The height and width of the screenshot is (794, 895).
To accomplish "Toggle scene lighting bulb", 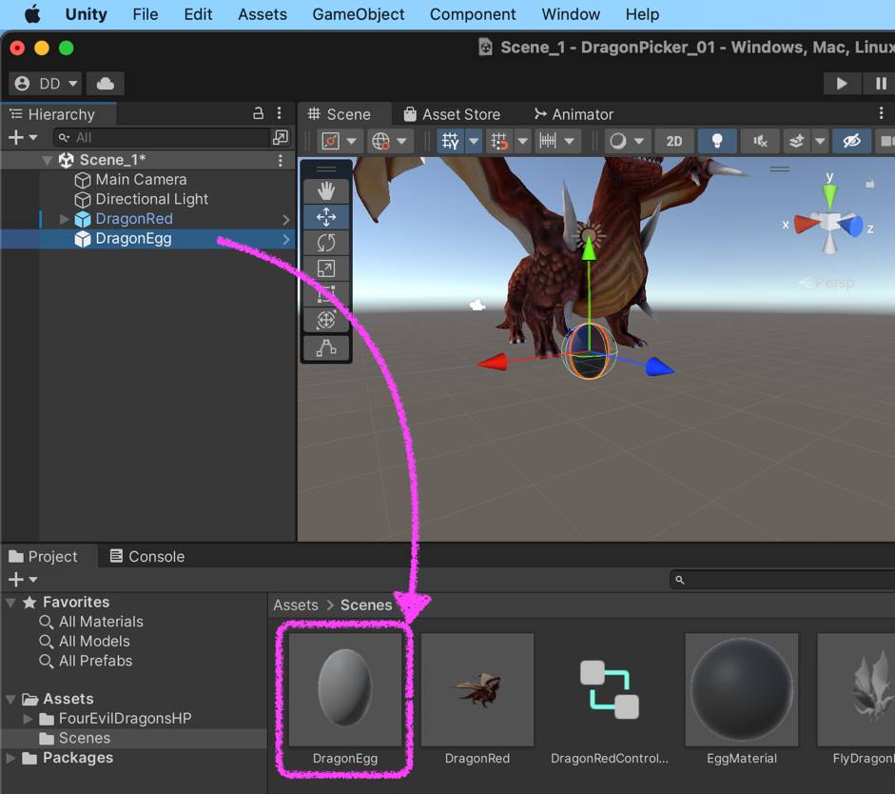I will 717,141.
